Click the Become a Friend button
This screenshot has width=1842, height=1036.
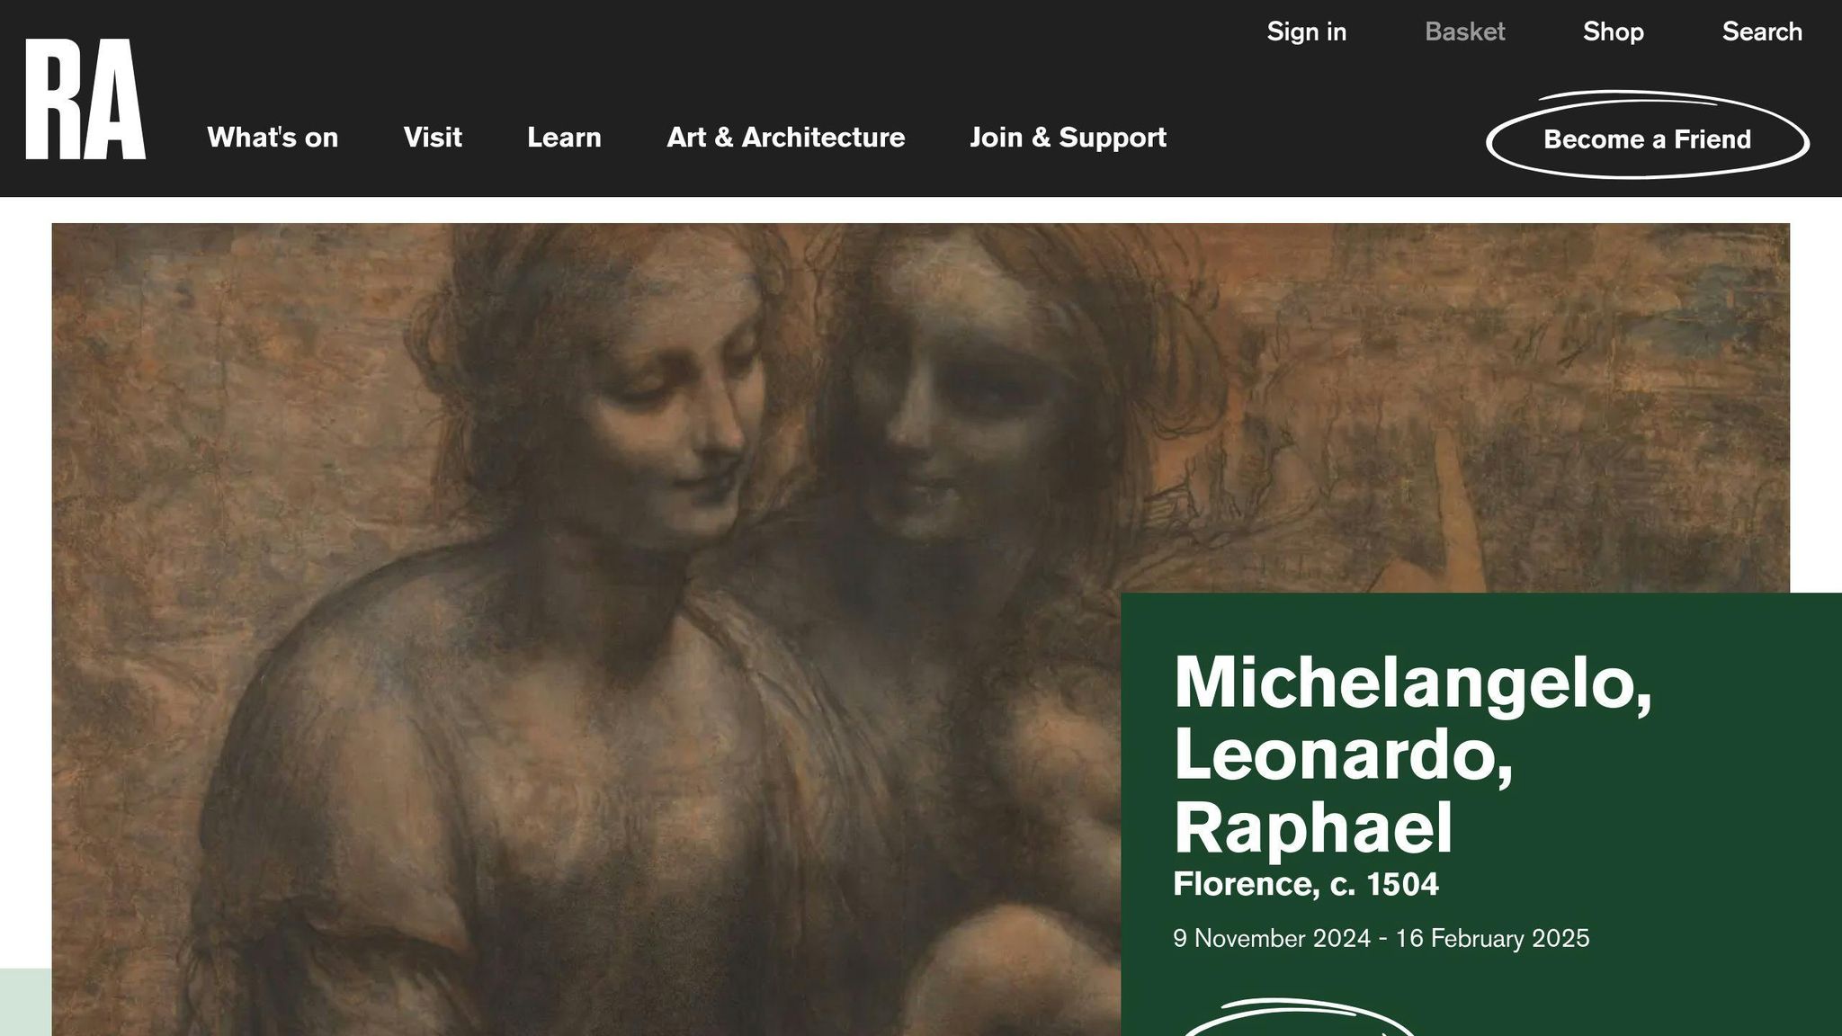(1648, 137)
